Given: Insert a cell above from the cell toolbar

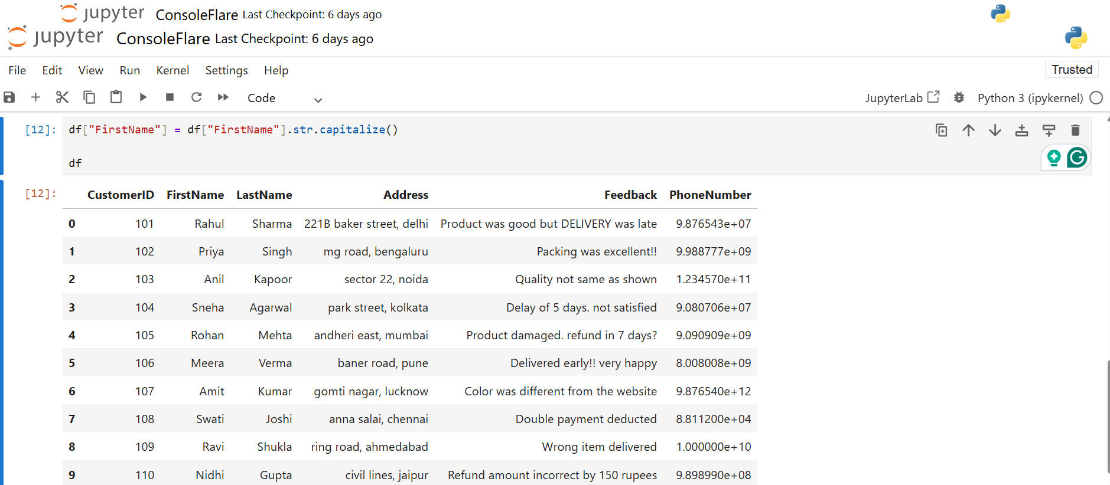Looking at the screenshot, I should [1021, 130].
